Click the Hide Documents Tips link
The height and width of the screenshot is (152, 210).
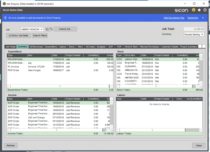click(174, 18)
